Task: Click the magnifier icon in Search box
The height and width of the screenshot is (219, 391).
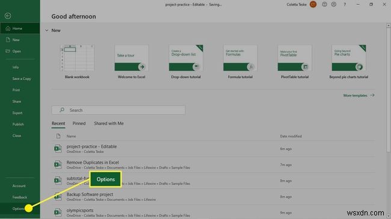Action: [62, 110]
